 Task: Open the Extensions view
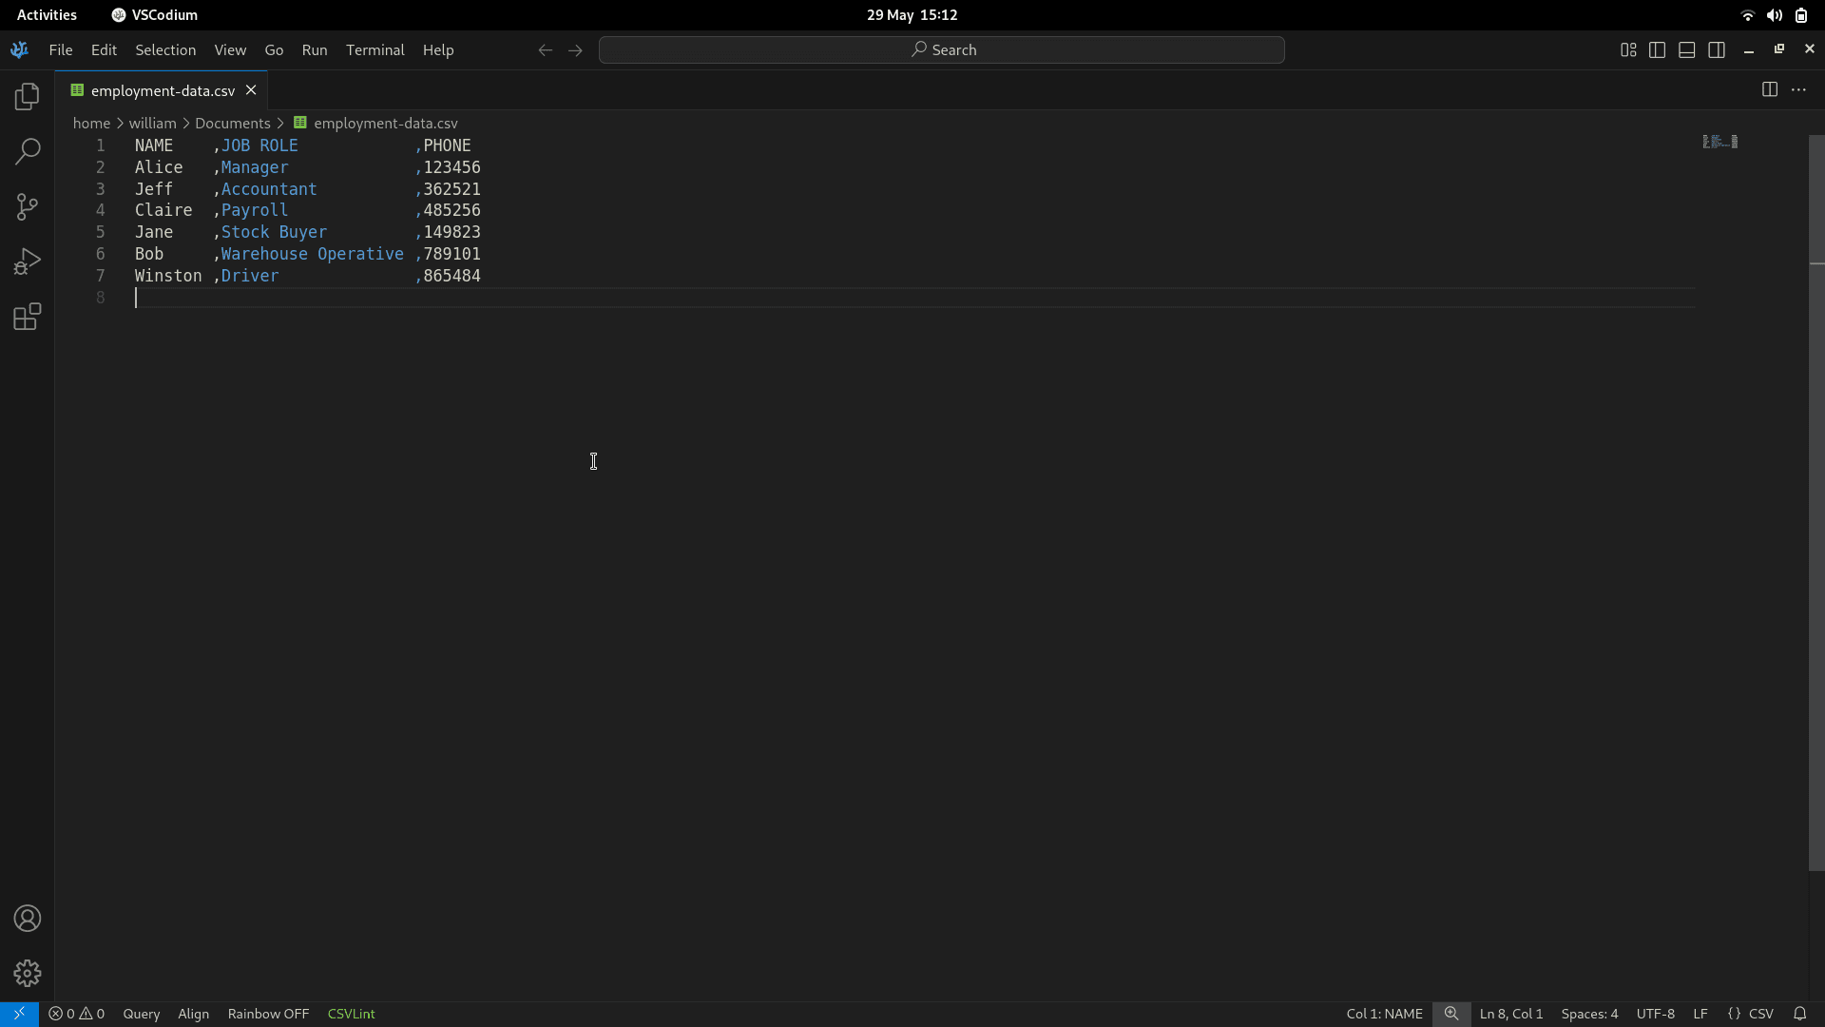pos(28,317)
